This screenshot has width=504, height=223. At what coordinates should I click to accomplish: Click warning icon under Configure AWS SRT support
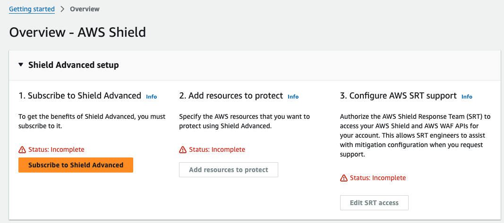(343, 178)
